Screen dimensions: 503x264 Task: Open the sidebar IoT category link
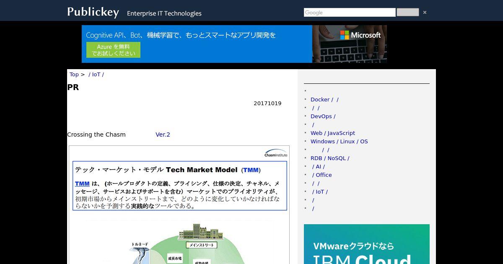pyautogui.click(x=320, y=192)
